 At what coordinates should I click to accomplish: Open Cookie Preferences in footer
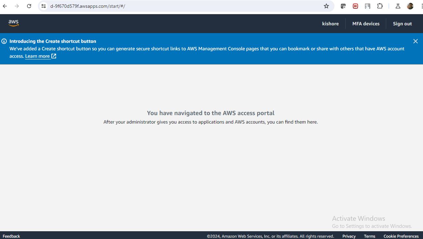coord(401,236)
